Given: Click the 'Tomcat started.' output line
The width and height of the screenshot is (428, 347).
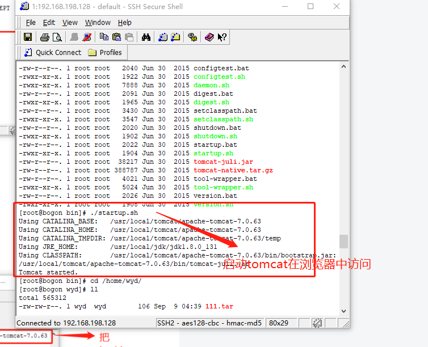Looking at the screenshot, I should (x=48, y=272).
